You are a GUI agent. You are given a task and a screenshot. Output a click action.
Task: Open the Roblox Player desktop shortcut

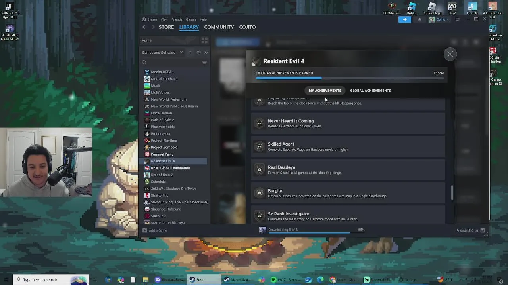tap(432, 9)
